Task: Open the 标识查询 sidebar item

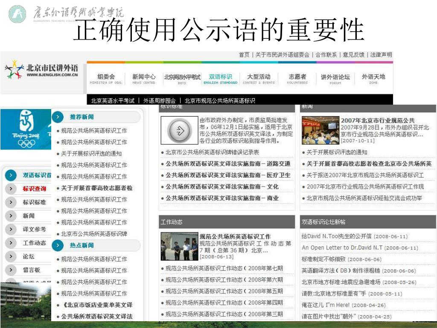Action: point(35,189)
